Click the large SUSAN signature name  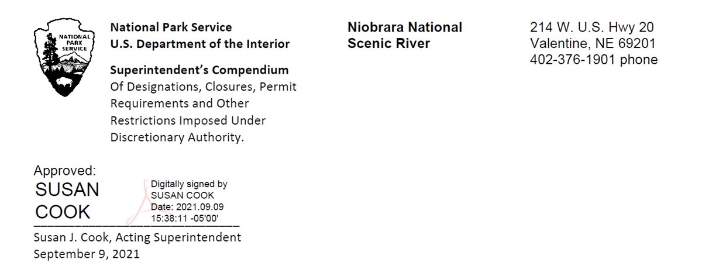(67, 189)
